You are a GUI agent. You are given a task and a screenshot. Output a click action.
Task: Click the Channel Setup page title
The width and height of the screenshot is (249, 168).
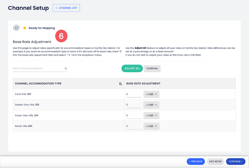[x=28, y=8]
